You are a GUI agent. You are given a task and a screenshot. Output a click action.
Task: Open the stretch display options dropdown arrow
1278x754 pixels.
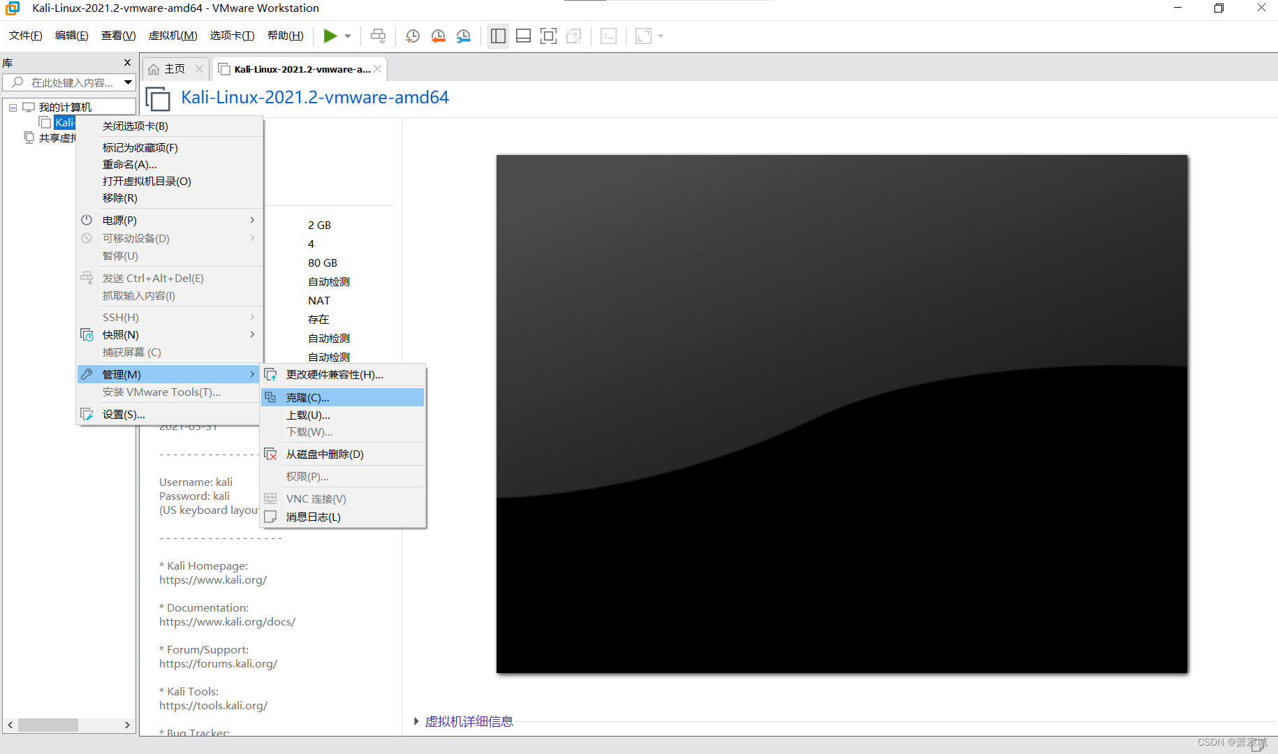tap(660, 36)
